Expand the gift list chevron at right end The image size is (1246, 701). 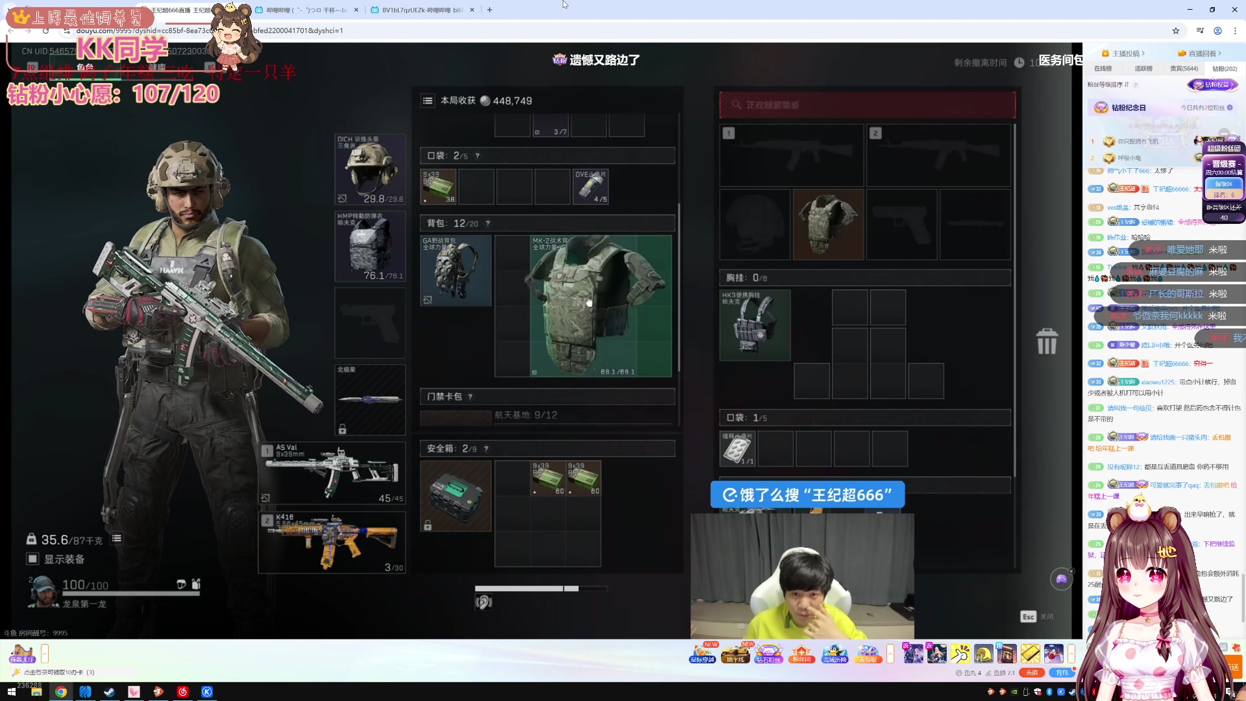click(1071, 654)
